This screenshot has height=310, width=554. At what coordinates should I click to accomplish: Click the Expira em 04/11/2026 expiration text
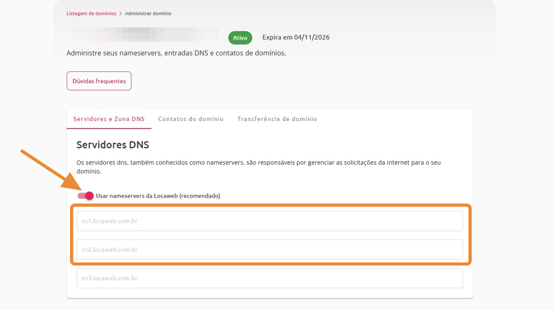tap(296, 38)
